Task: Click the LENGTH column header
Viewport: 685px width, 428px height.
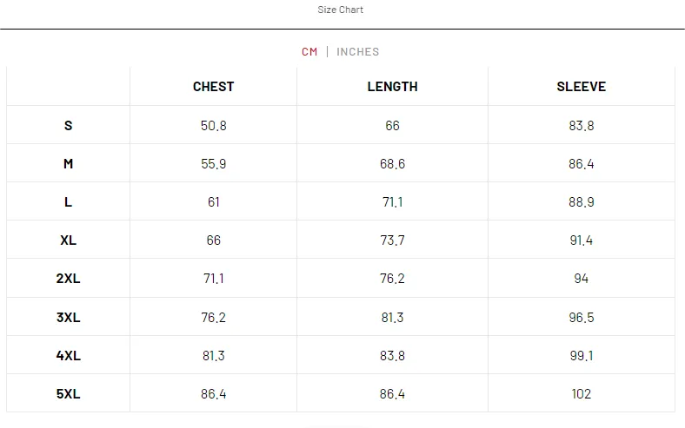Action: click(x=392, y=87)
